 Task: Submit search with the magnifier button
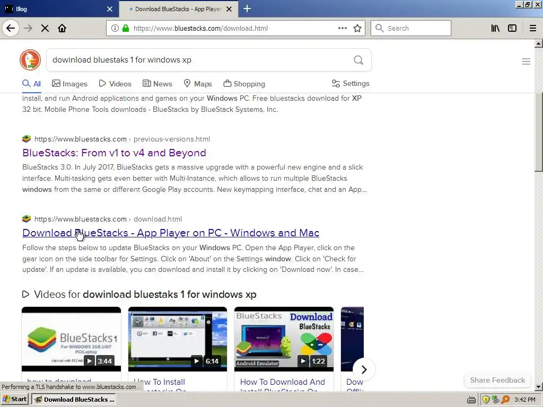358,60
